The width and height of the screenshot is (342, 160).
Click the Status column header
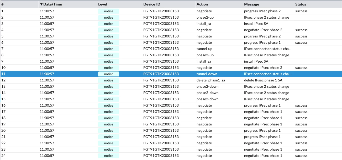click(301, 4)
